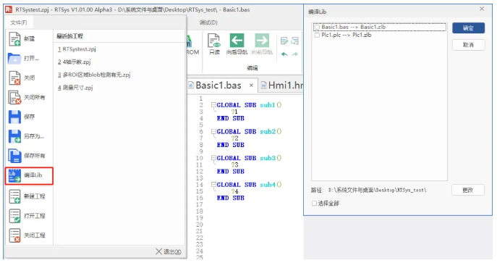Close the 编译Lib dialog with X

click(482, 9)
